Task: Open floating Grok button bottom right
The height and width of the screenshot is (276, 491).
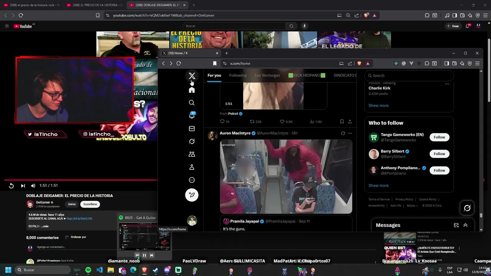Action: click(x=467, y=208)
